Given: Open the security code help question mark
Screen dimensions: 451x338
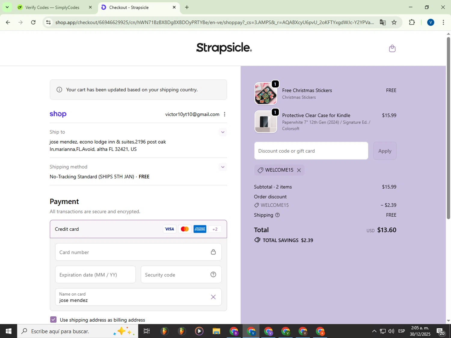Looking at the screenshot, I should pyautogui.click(x=213, y=274).
